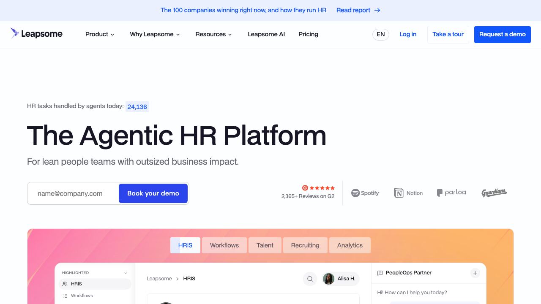The height and width of the screenshot is (304, 541).
Task: Click the "For lean people teams" subheading
Action: [x=133, y=162]
